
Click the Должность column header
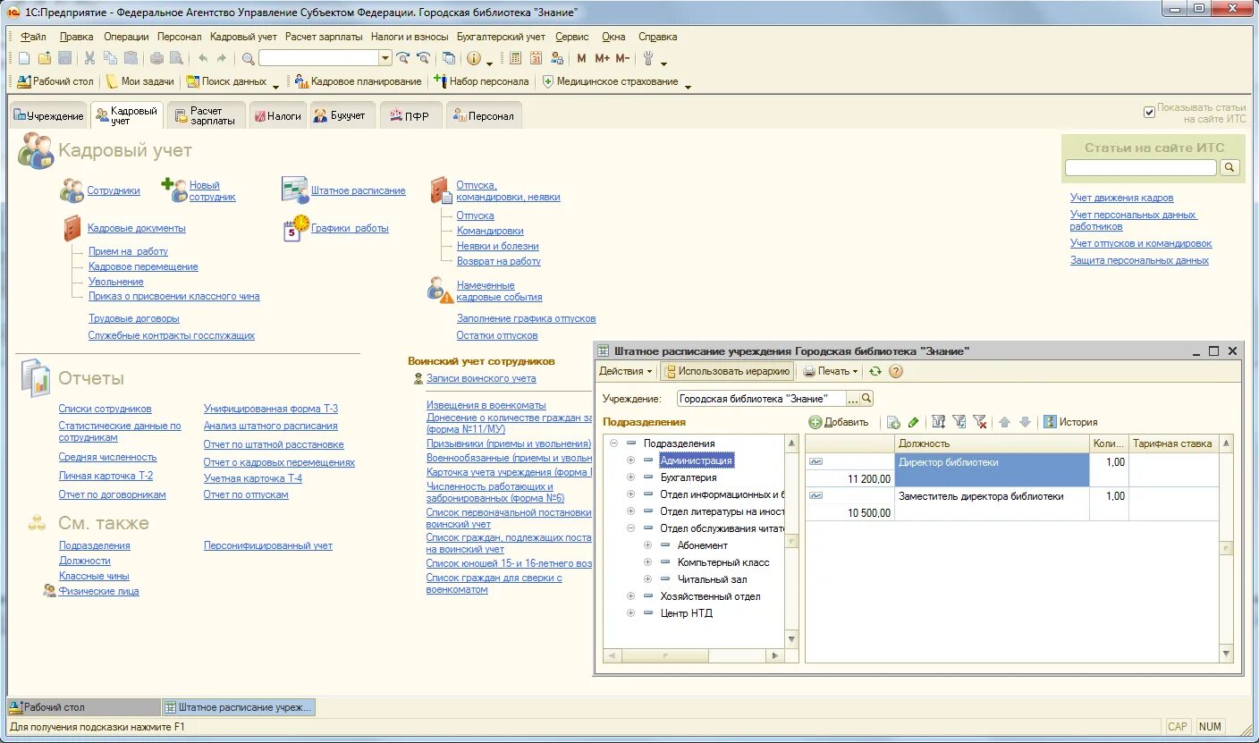pyautogui.click(x=992, y=443)
